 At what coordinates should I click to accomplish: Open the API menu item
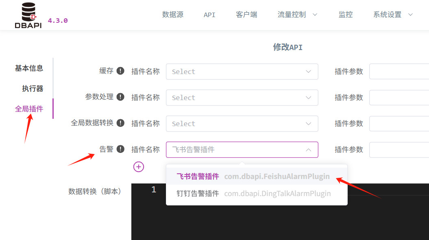point(209,15)
